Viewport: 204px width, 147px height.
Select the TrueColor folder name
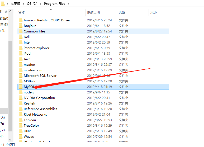[x=31, y=126]
